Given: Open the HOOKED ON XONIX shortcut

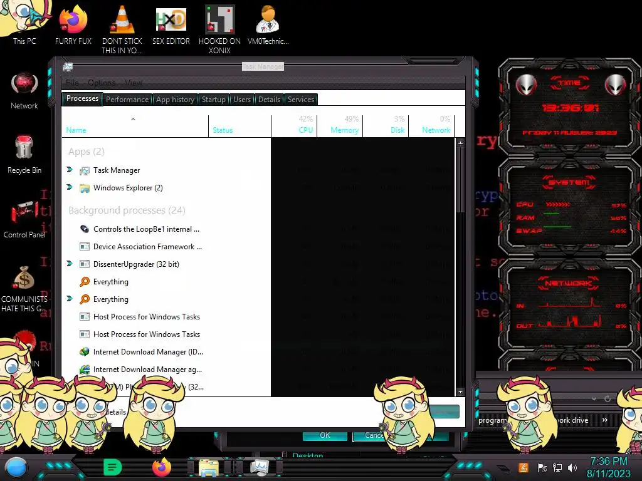Looking at the screenshot, I should coord(219,28).
